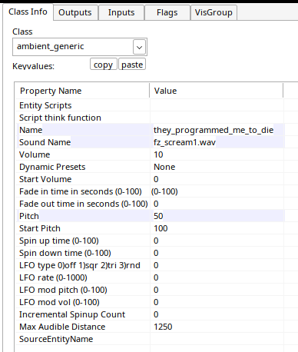Click the they_programmed_me_to_die value
Image resolution: width=298 pixels, height=352 pixels.
(214, 130)
